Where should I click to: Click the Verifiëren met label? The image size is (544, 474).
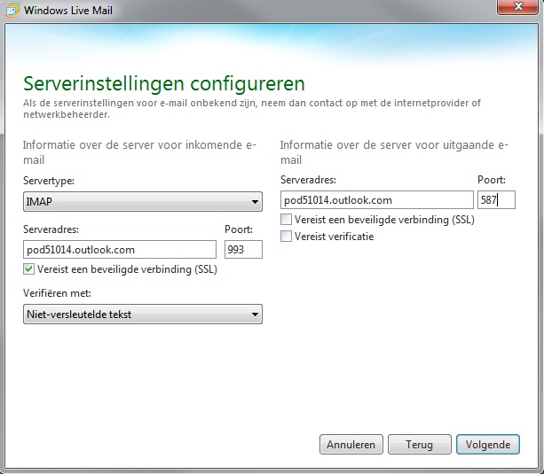pos(58,293)
